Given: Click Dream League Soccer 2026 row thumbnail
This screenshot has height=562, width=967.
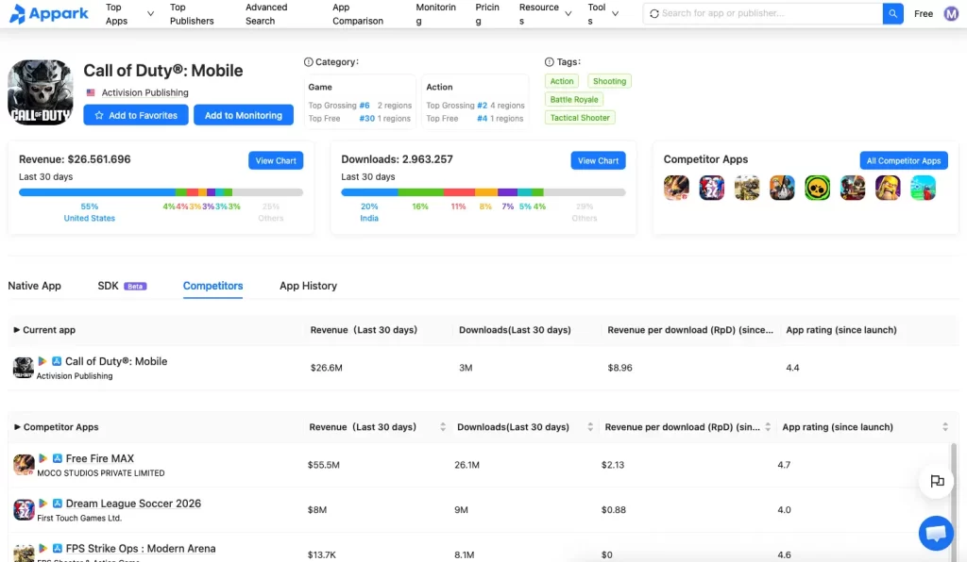Looking at the screenshot, I should point(24,510).
